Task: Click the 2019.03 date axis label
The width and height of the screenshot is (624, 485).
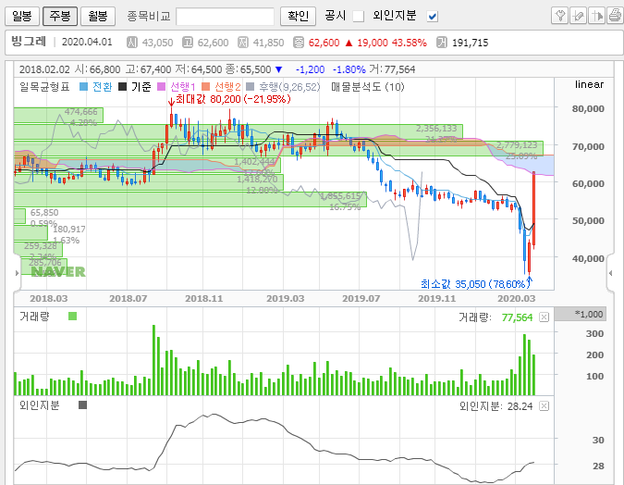Action: pos(286,298)
